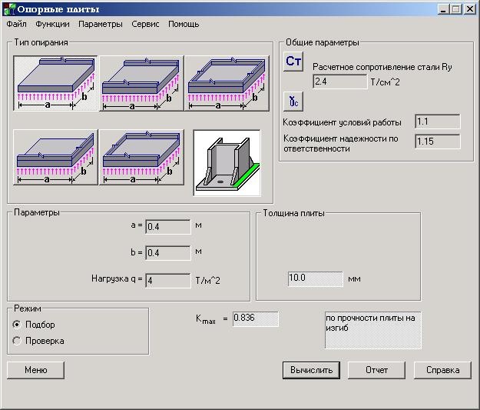
Task: Click the application icon in title bar
Action: pos(9,9)
